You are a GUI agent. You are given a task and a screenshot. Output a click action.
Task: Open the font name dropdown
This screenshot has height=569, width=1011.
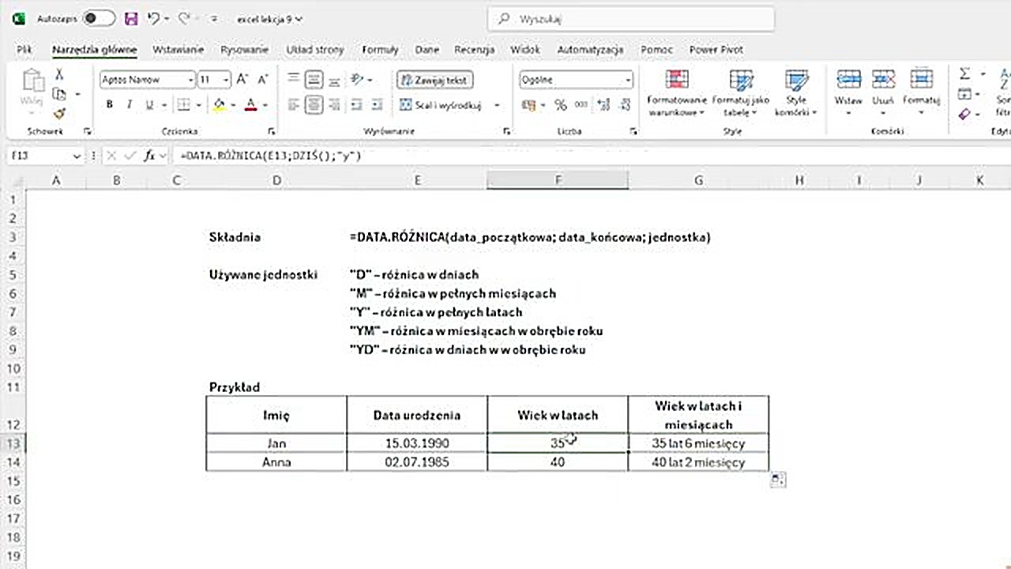pyautogui.click(x=190, y=79)
